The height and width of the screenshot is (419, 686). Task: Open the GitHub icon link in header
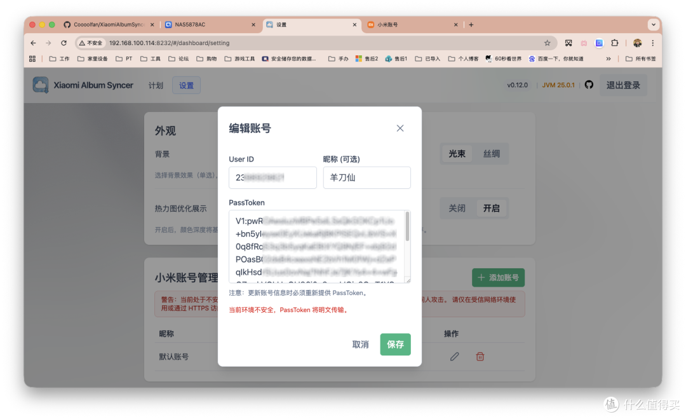click(x=589, y=85)
